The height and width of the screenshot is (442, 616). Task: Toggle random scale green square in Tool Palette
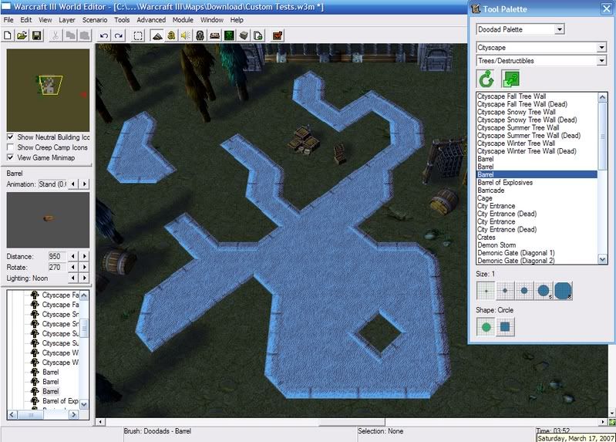(x=510, y=79)
